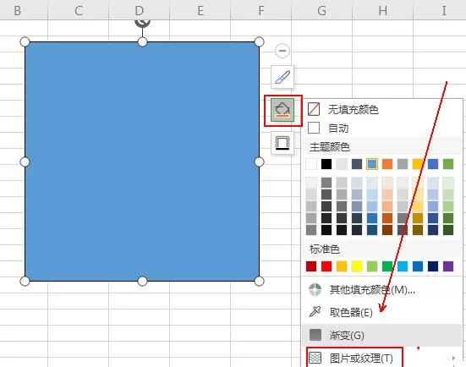
Task: Select the green theme color swatch
Action: click(x=448, y=164)
